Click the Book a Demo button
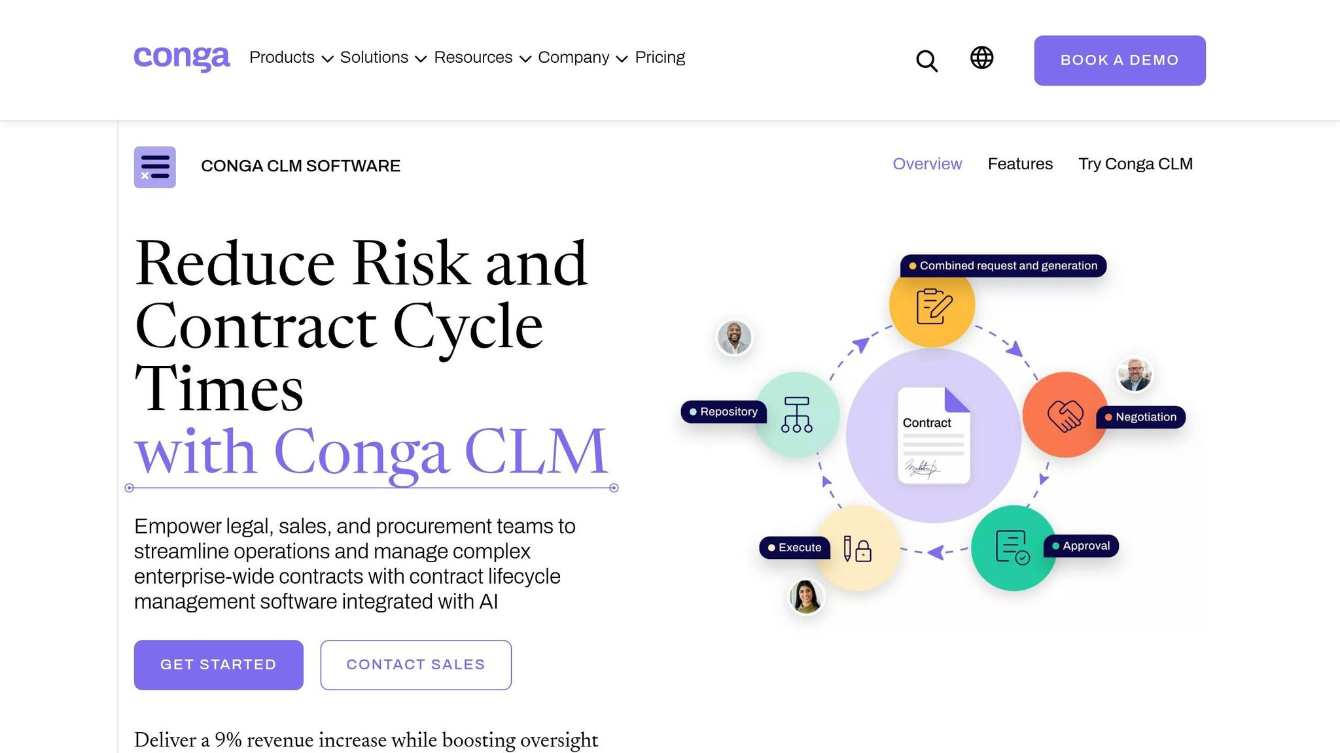Screen dimensions: 1340x753 (x=1120, y=60)
